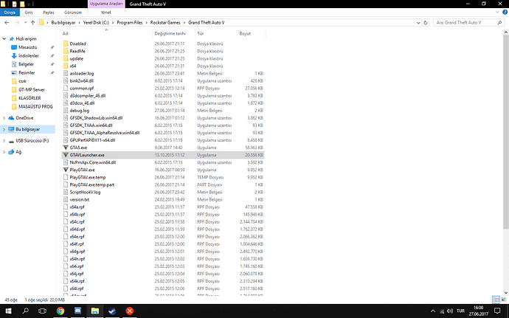Image resolution: width=509 pixels, height=318 pixels.
Task: Switch to details view layout icon
Action: (496, 300)
